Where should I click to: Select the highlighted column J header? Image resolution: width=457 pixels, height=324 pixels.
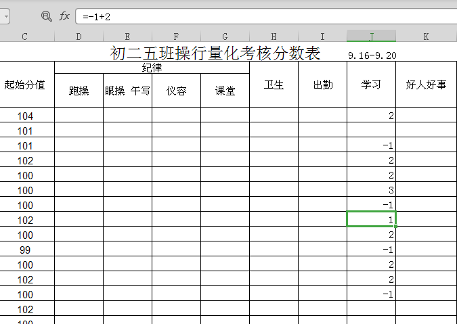(371, 36)
